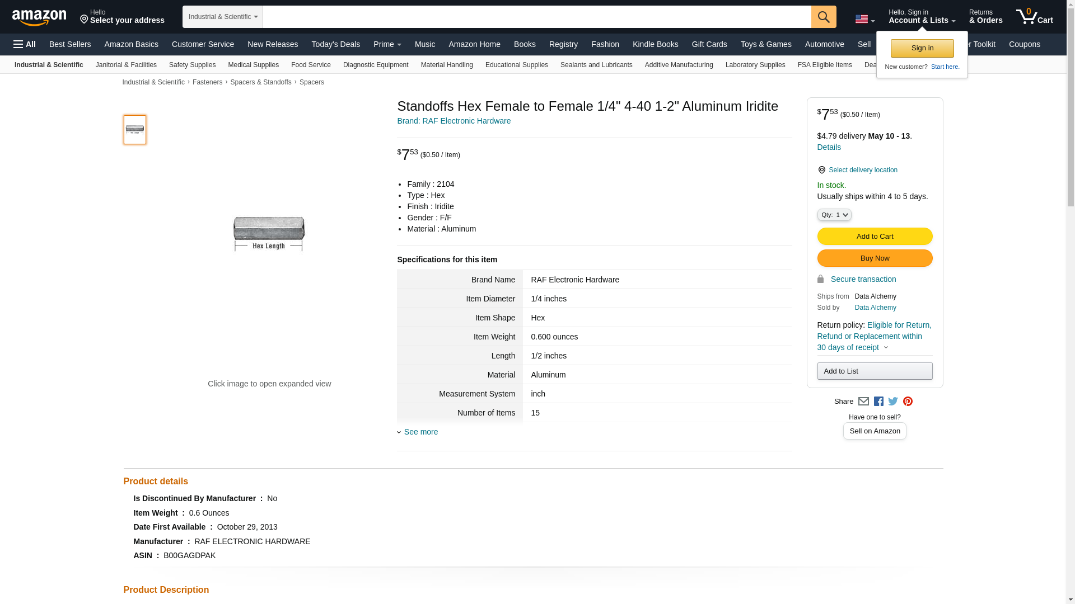
Task: Click the Add to Cart button
Action: [875, 237]
